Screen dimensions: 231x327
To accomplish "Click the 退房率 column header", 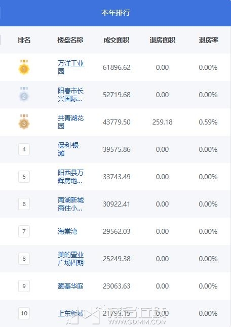I will [209, 40].
